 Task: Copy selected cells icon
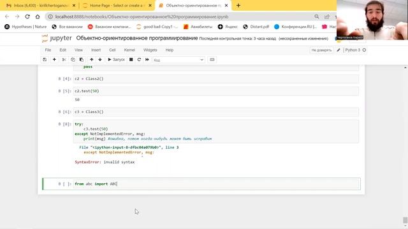click(73, 60)
